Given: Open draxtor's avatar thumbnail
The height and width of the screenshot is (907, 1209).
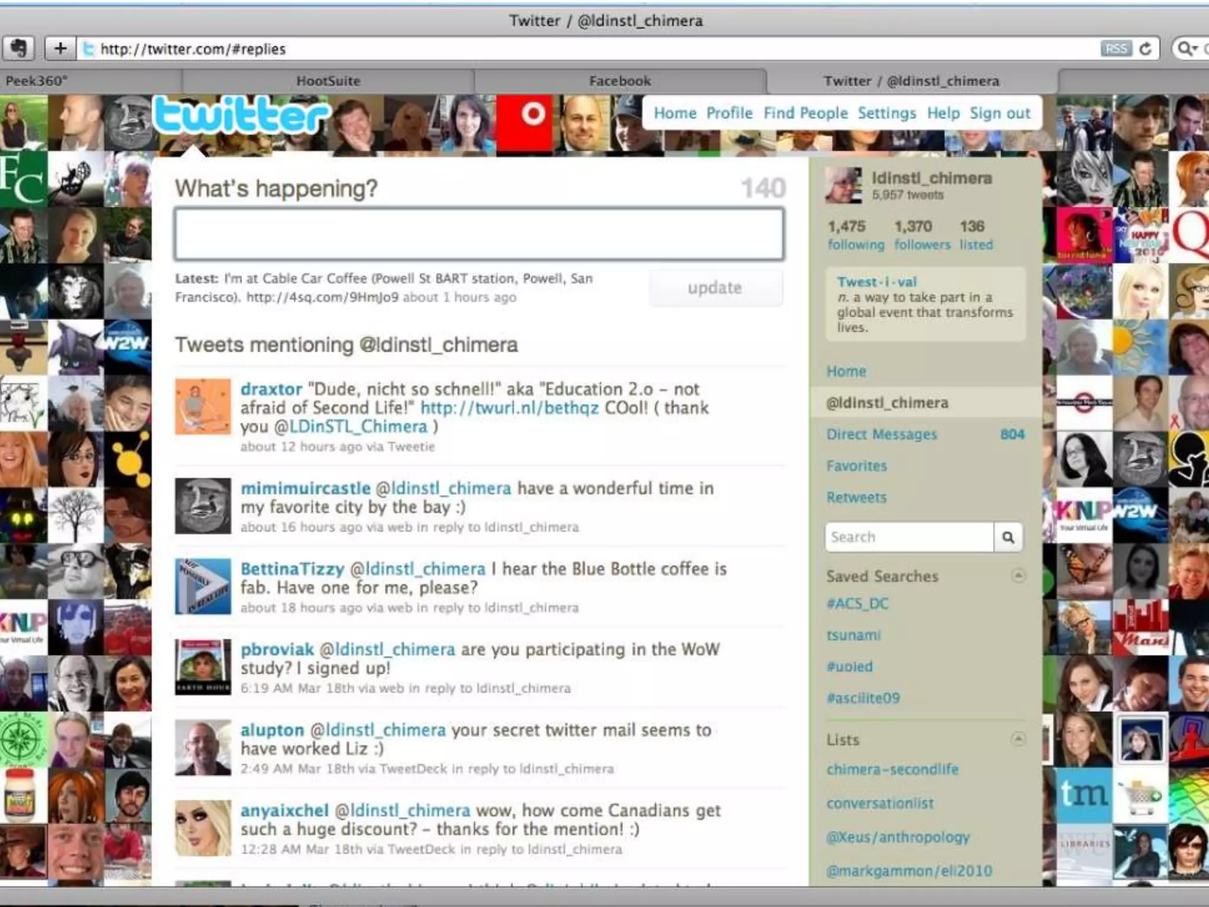Looking at the screenshot, I should click(202, 407).
